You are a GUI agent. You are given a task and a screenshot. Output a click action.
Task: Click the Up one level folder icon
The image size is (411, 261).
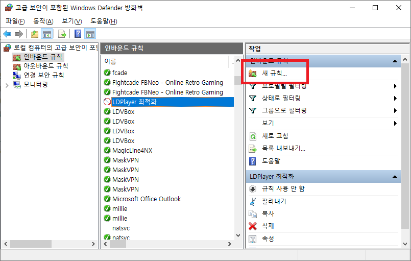click(35, 34)
